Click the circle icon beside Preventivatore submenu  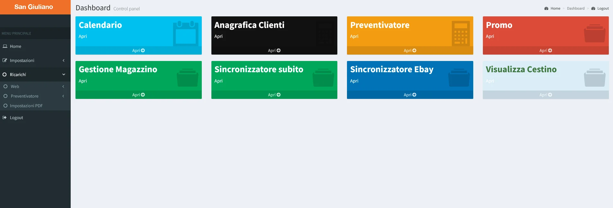pos(5,96)
